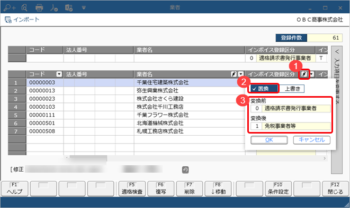Click the horizontal scrollbar right arrow

tap(325, 158)
